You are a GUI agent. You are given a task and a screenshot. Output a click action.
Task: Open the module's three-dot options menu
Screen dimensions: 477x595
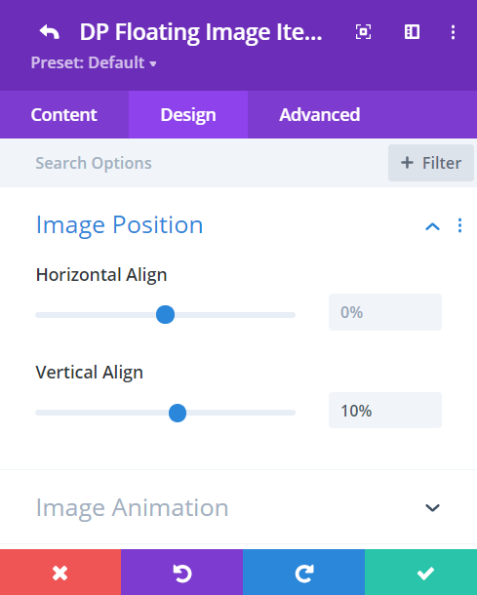click(453, 32)
